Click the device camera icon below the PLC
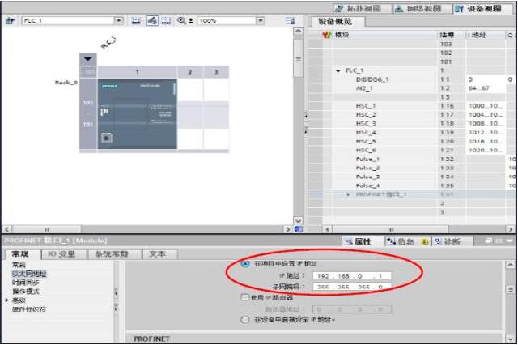 pos(106,138)
